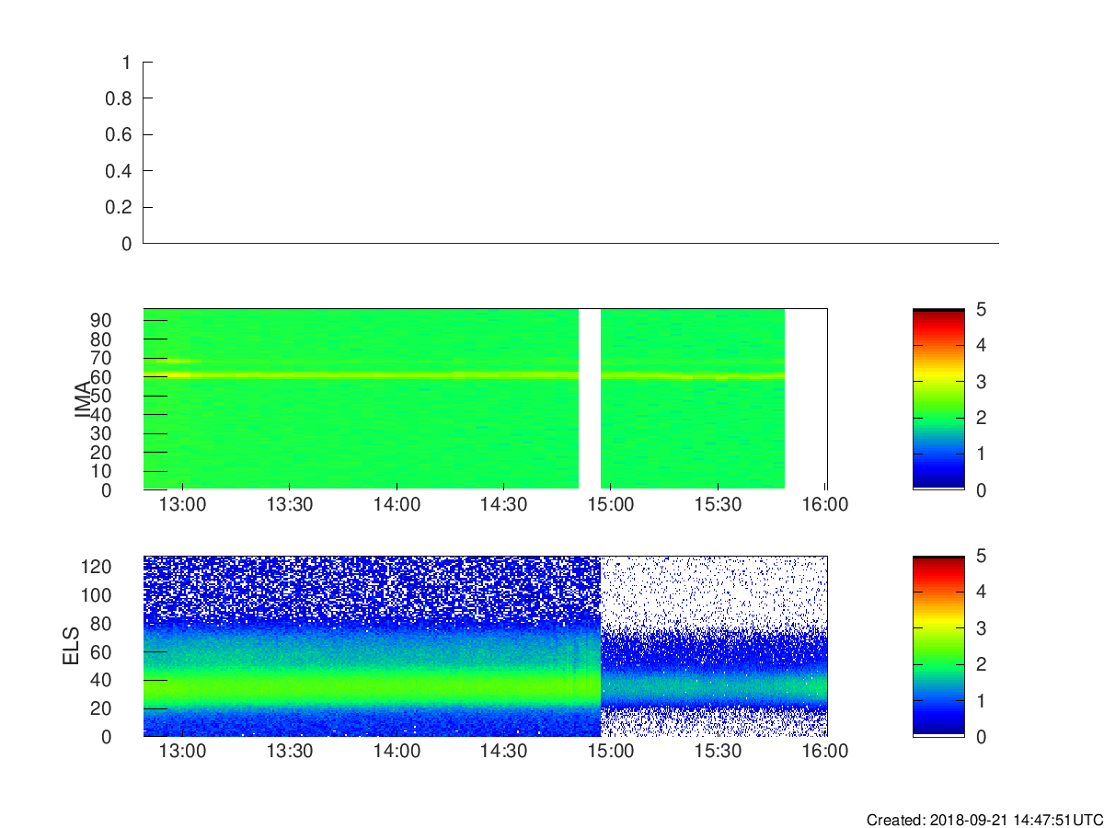Select the "IMA" y-axis label
This screenshot has width=1104, height=828.
[84, 399]
